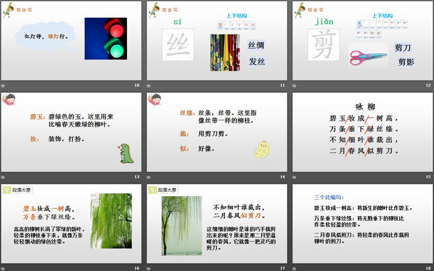434x271 pixels.
Task: Select slide 12 teaching the character 剪
Action: click(x=363, y=41)
